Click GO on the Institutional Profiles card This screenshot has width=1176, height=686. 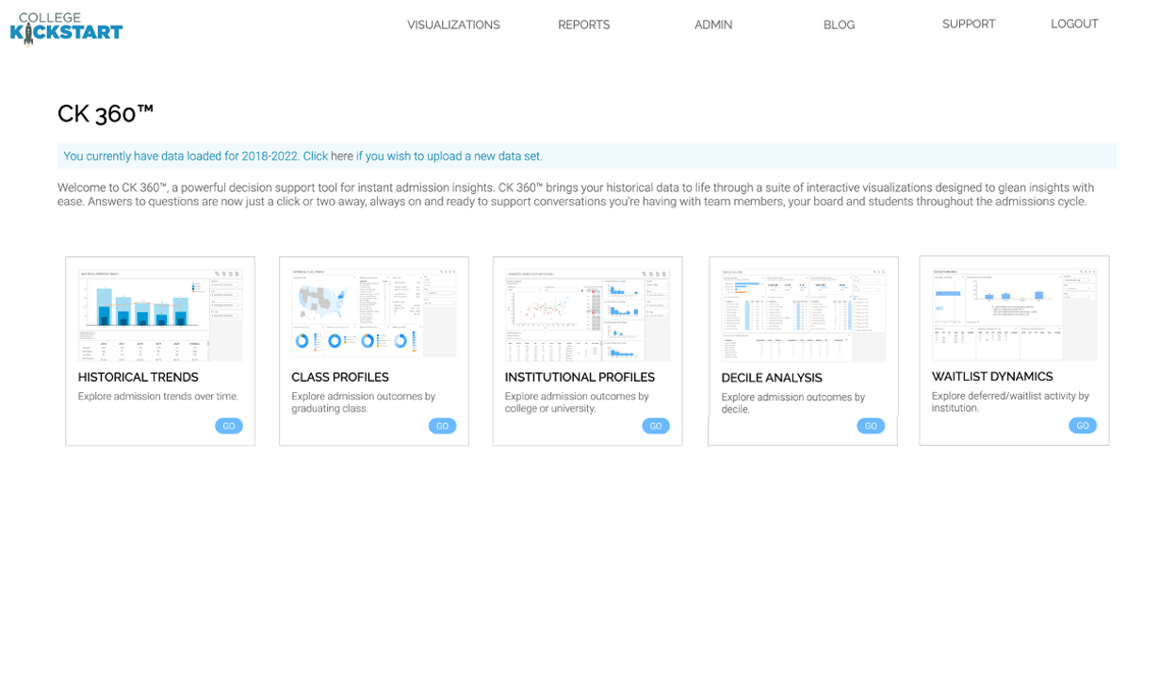tap(656, 426)
